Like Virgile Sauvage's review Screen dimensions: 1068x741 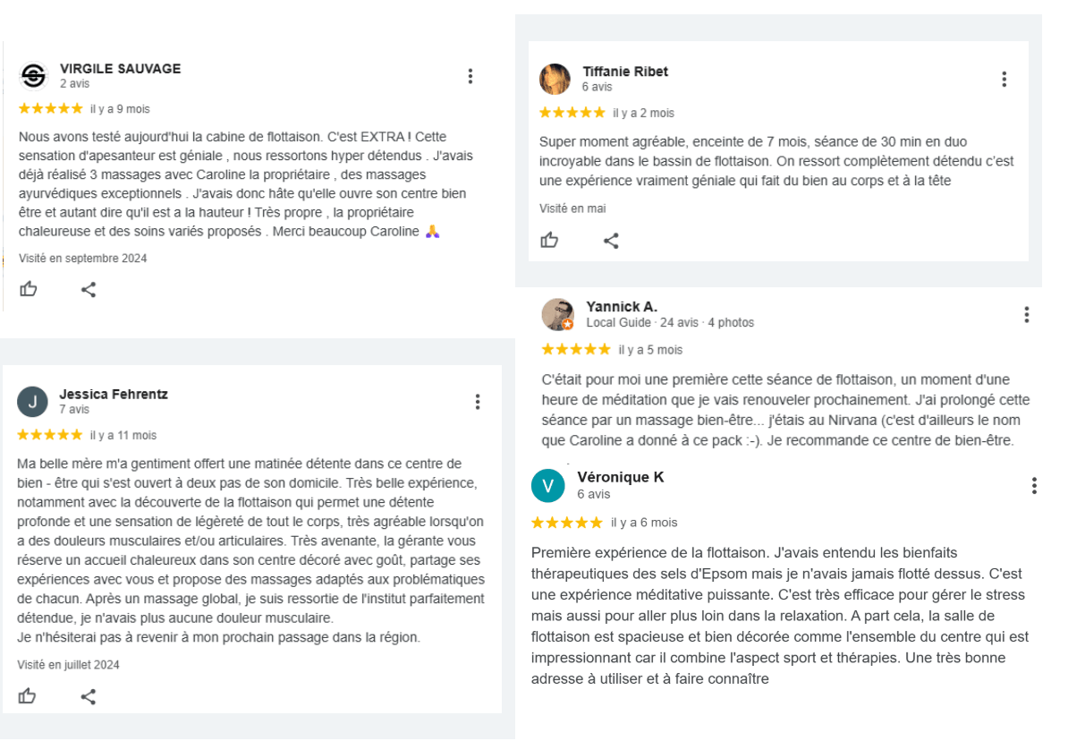(29, 289)
